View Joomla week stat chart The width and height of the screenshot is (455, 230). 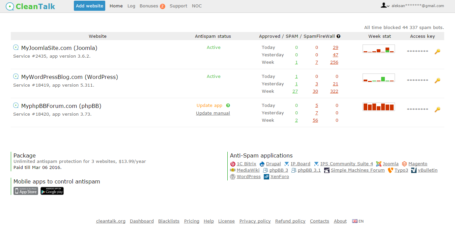point(378,49)
